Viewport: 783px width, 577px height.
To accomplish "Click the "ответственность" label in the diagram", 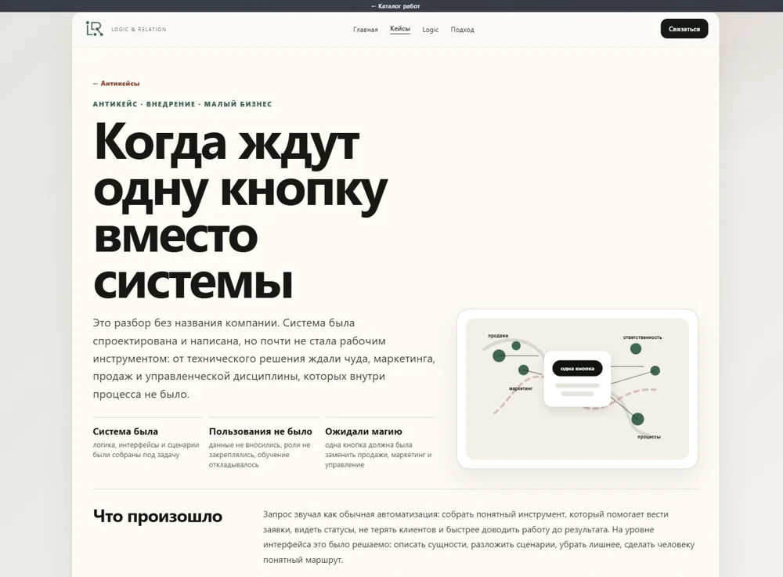I will tap(642, 337).
